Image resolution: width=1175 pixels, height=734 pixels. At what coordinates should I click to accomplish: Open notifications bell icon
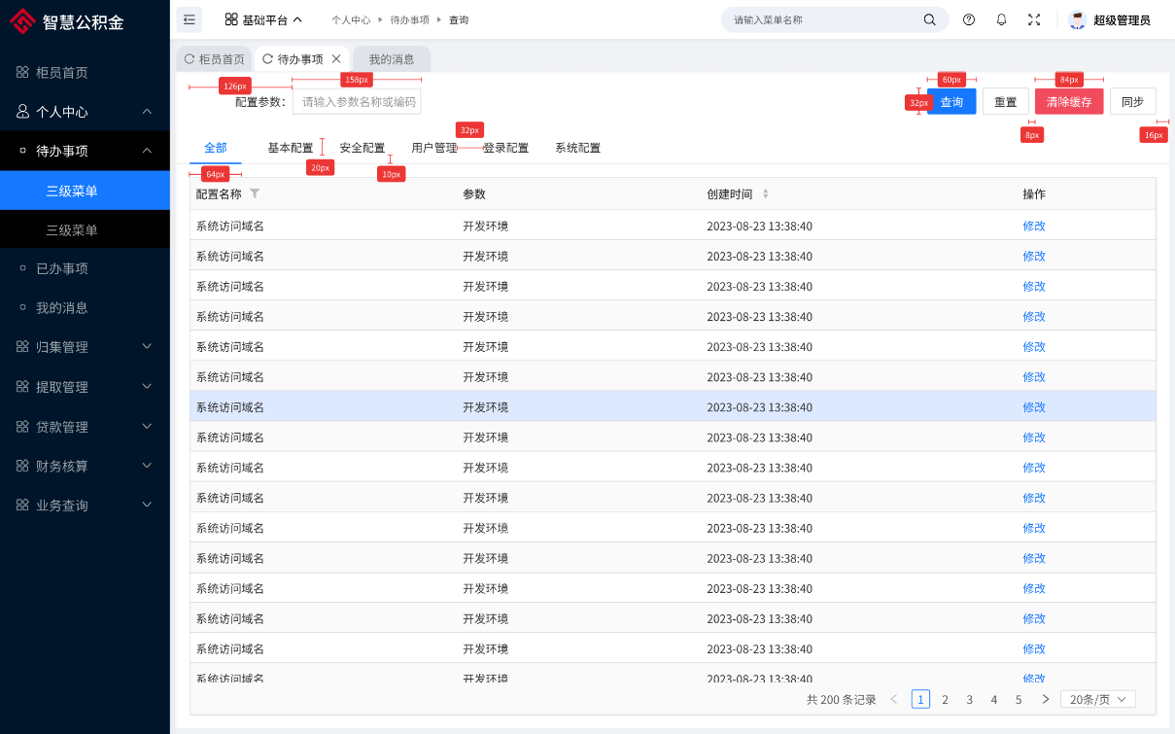click(1001, 19)
